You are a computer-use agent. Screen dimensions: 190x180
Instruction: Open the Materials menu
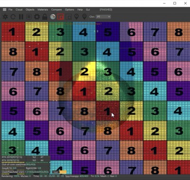pos(43,10)
